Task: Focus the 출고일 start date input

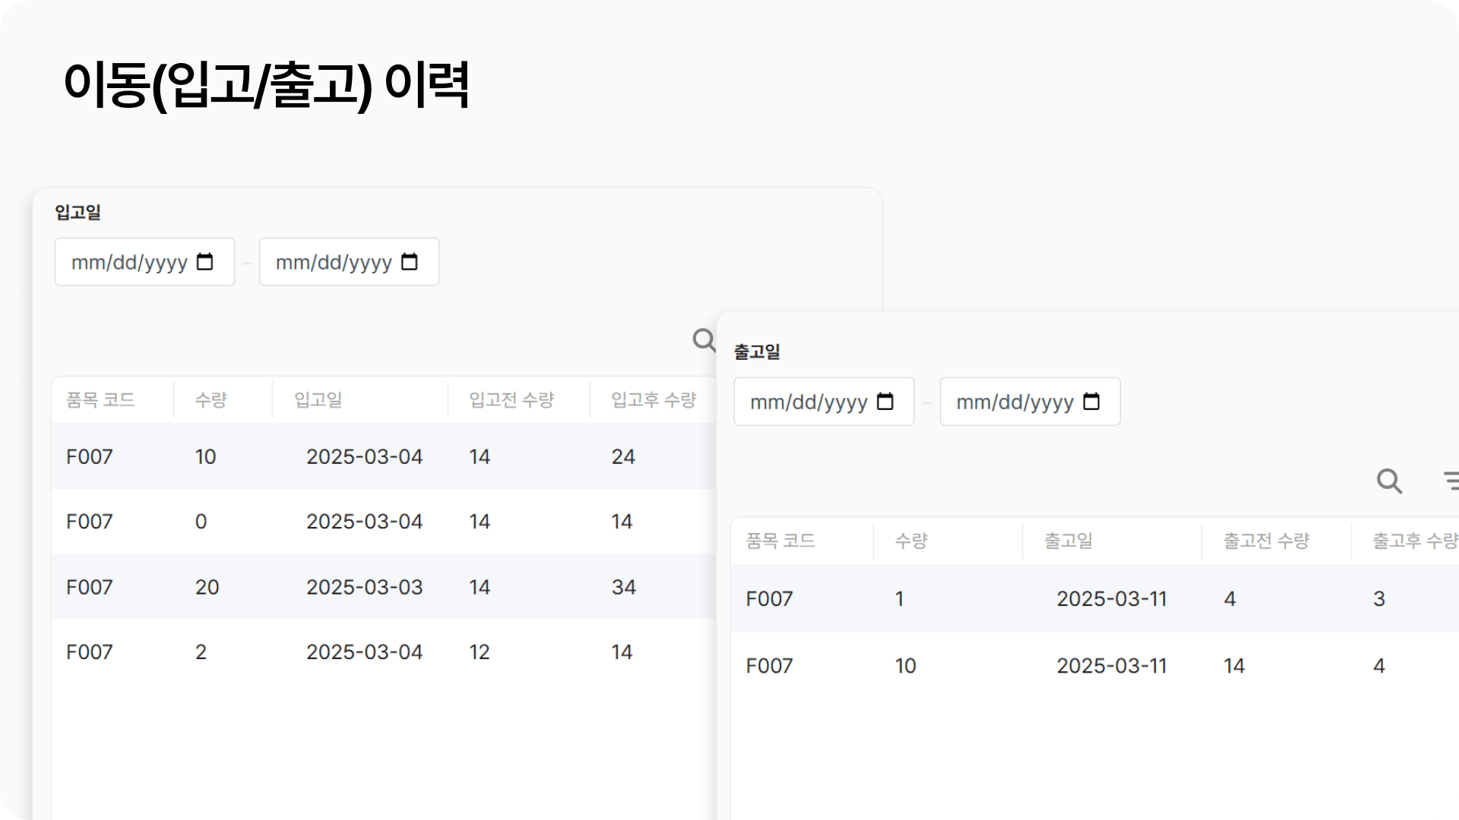Action: click(824, 402)
